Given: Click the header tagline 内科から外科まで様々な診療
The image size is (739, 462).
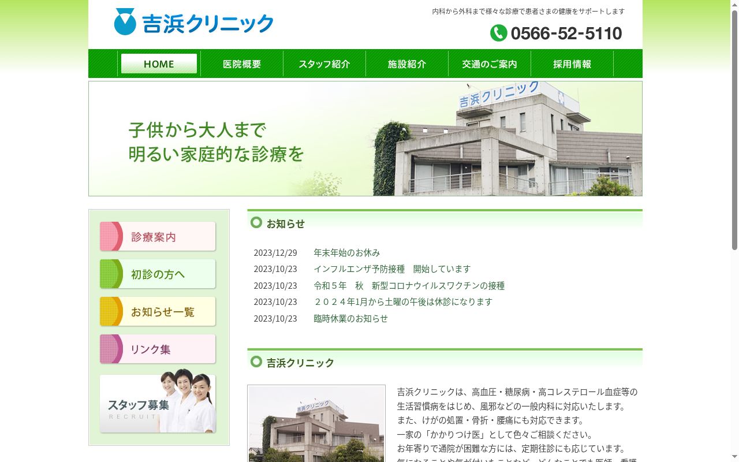Looking at the screenshot, I should (528, 11).
